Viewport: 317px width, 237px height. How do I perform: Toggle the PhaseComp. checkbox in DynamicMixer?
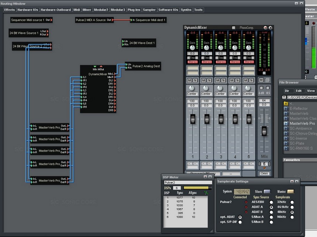[234, 28]
